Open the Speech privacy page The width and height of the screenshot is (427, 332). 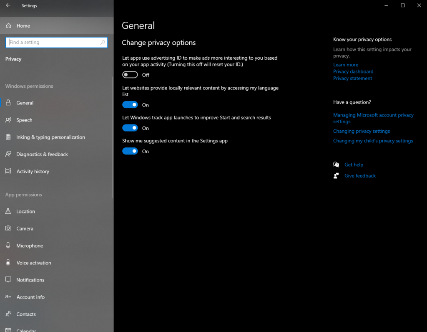[57, 120]
